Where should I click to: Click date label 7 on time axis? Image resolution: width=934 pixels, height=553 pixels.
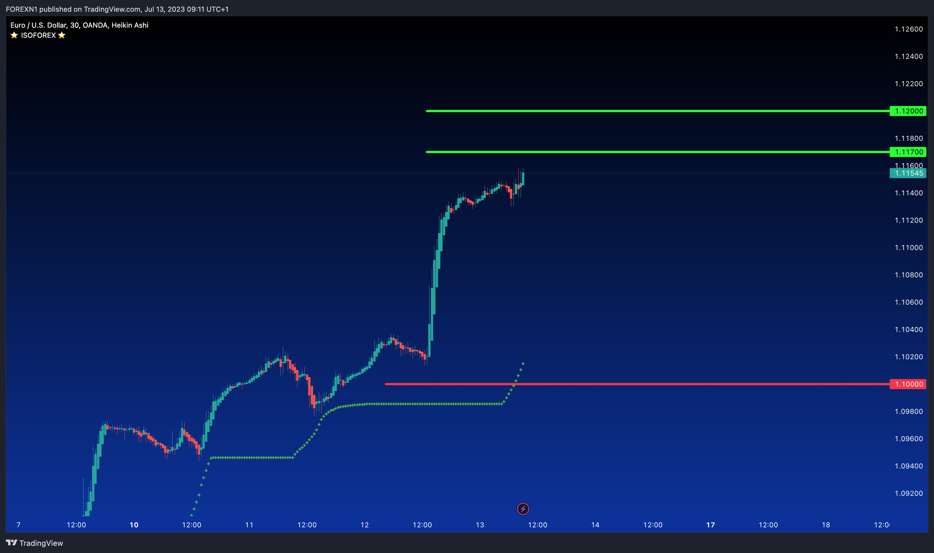point(19,525)
